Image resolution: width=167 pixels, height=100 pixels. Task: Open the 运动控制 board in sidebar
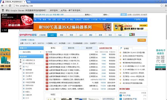(29, 89)
